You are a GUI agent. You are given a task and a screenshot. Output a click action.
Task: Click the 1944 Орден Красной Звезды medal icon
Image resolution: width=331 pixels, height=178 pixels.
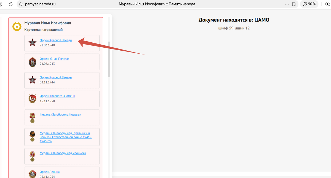32,80
